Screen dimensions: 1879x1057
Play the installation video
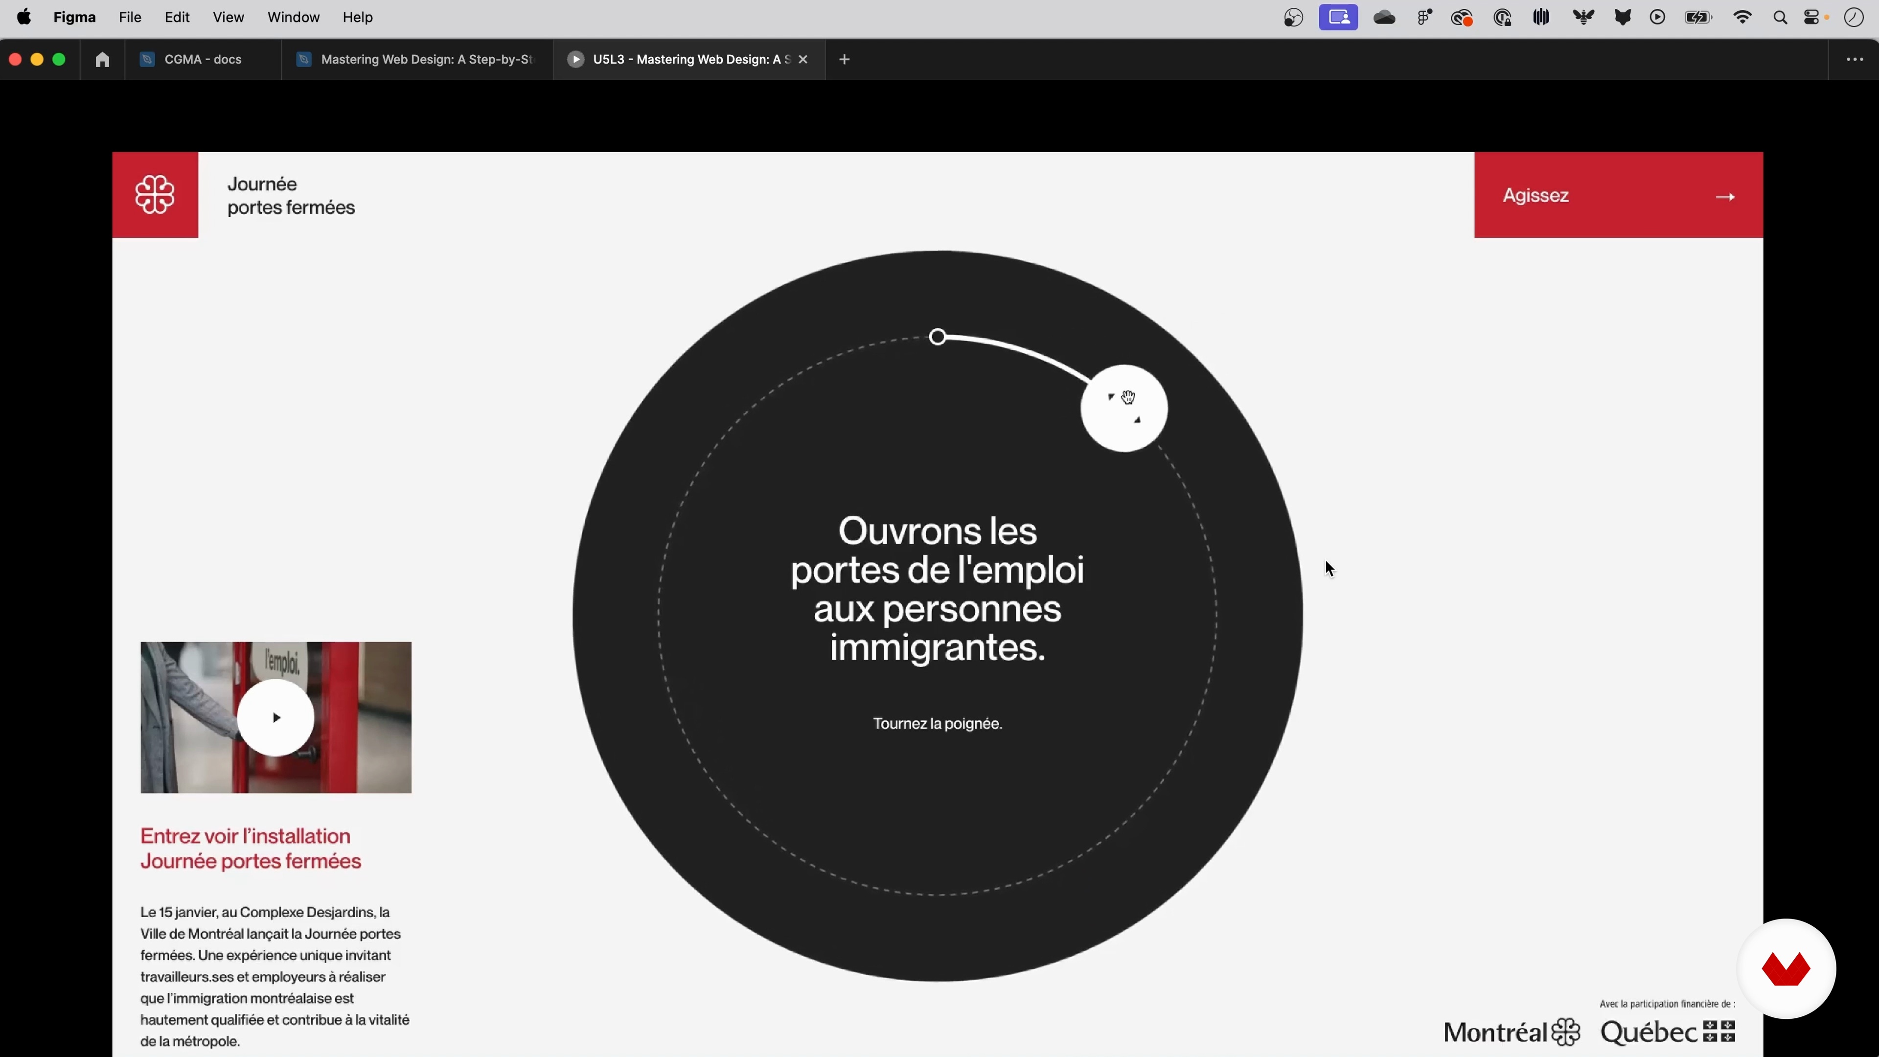pos(275,718)
